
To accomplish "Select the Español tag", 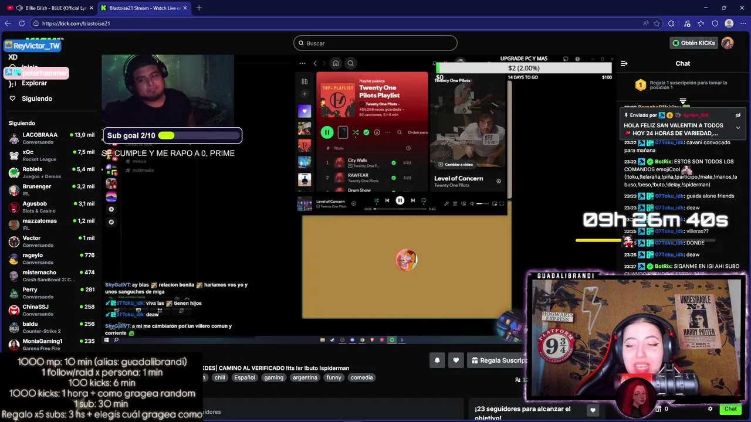I will click(245, 377).
